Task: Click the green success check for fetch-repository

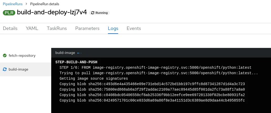Action: coord(4,55)
